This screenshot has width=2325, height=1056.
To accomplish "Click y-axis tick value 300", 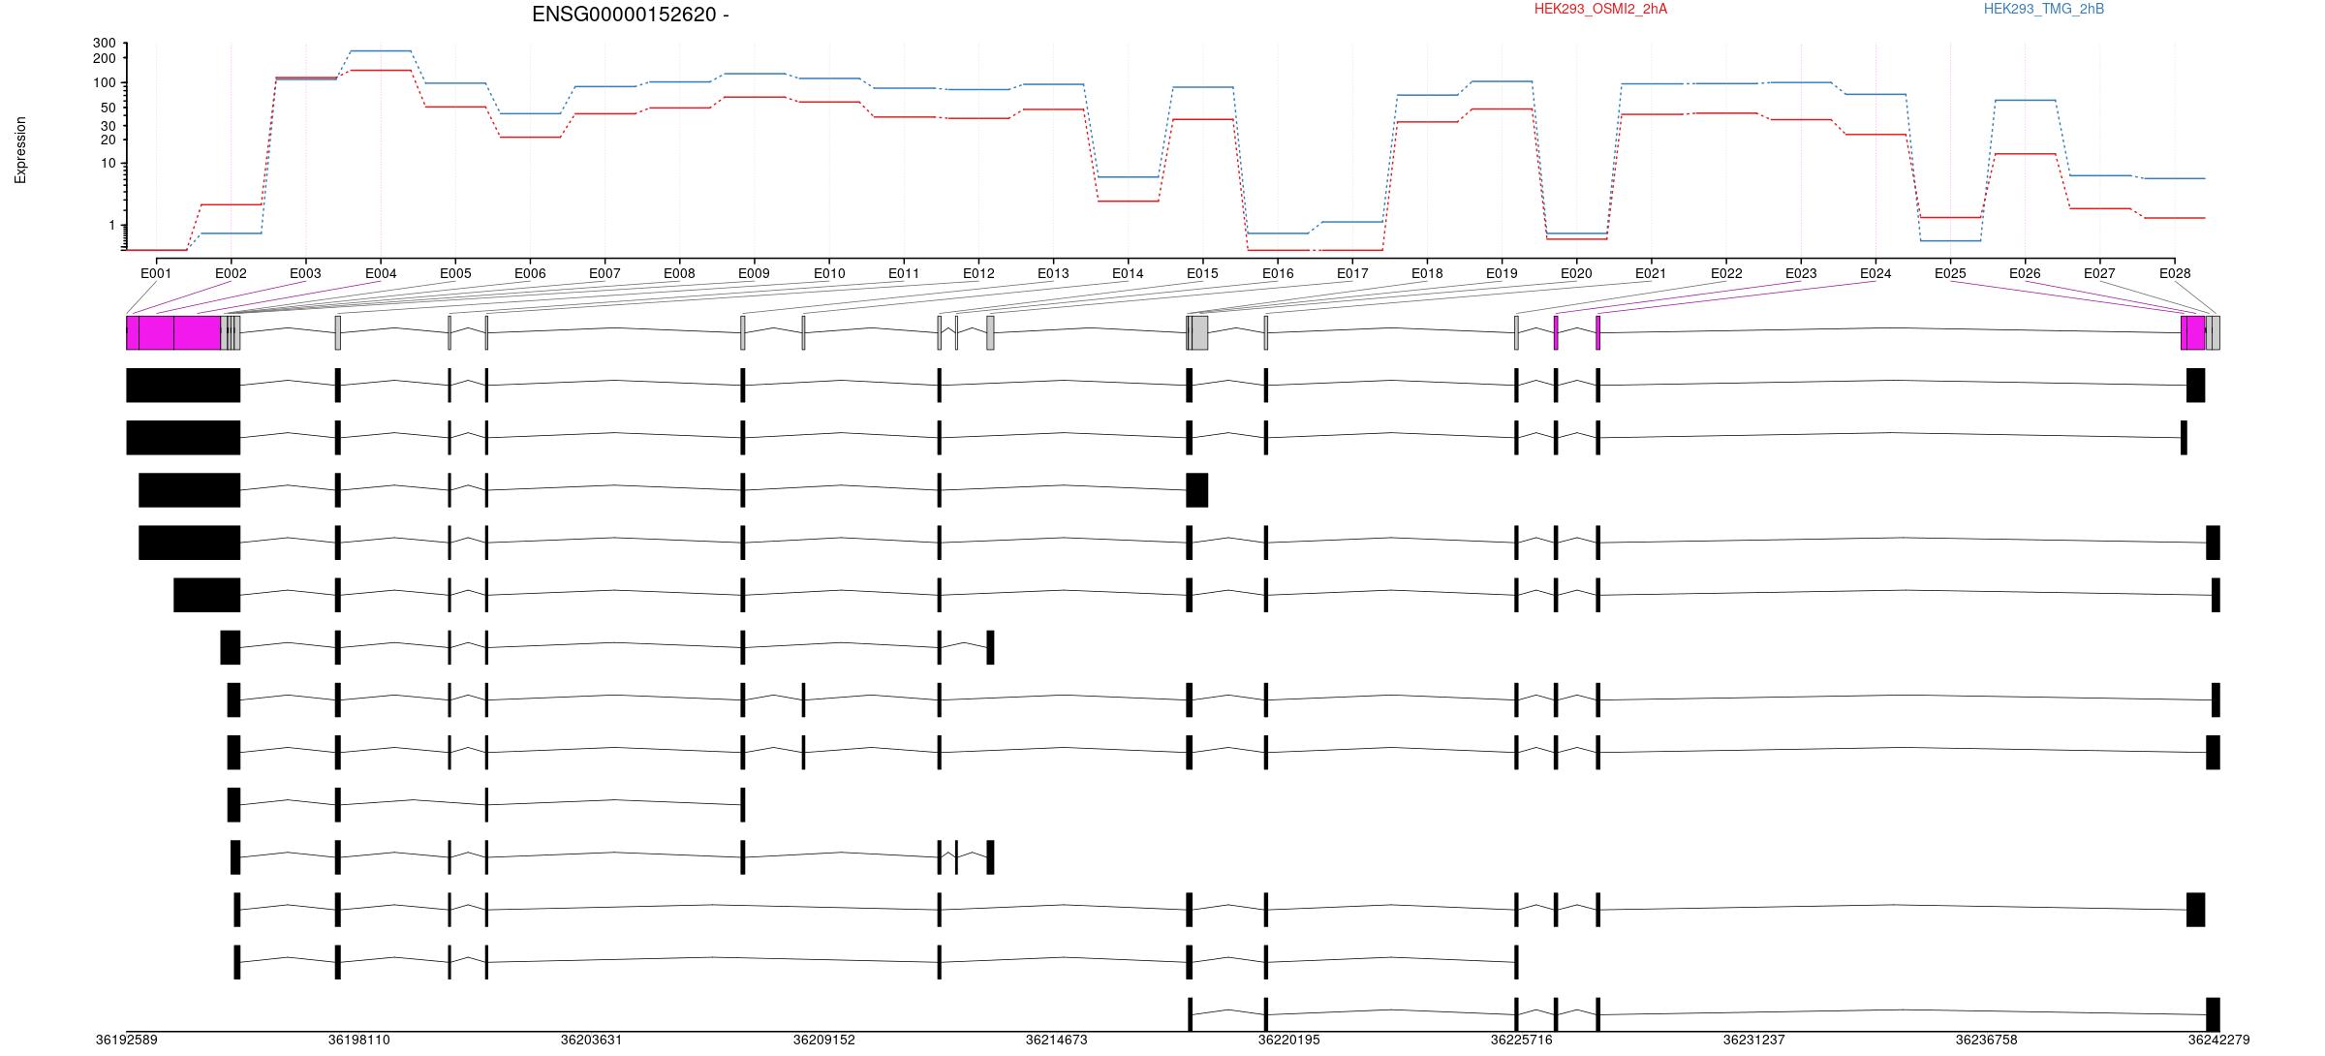I will (104, 43).
